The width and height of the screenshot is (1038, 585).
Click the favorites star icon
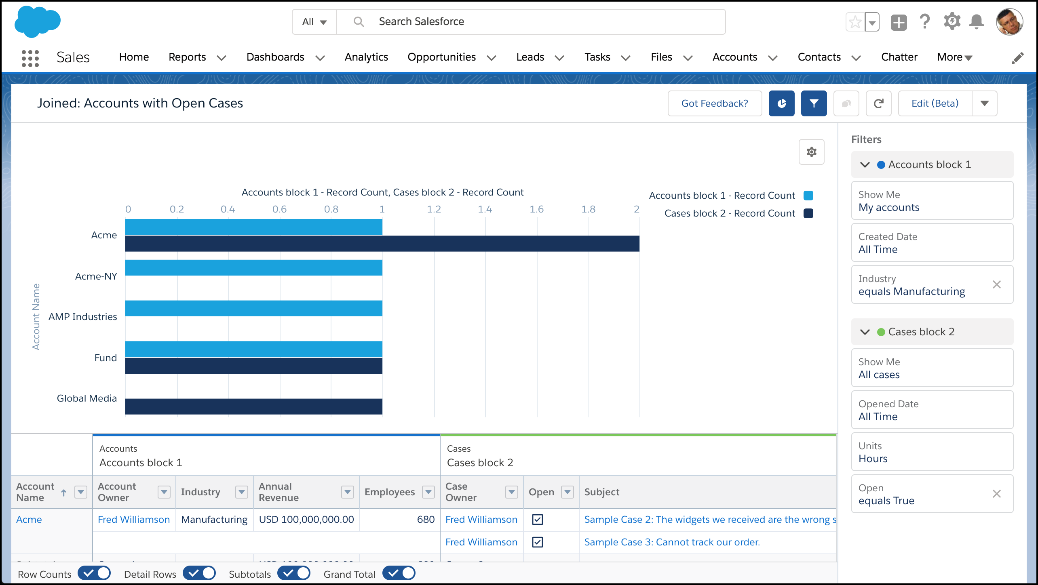tap(855, 22)
